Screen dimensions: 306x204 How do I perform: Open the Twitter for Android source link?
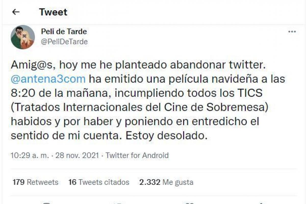tap(137, 155)
